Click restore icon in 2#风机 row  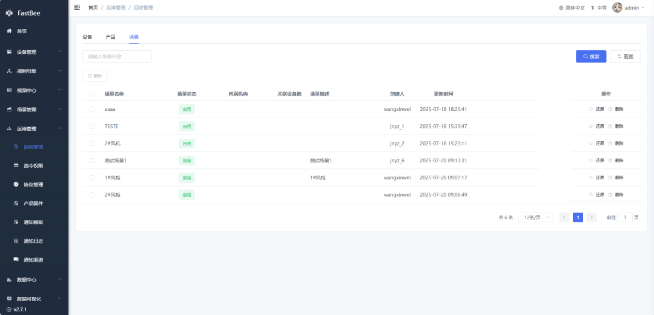[x=591, y=143]
